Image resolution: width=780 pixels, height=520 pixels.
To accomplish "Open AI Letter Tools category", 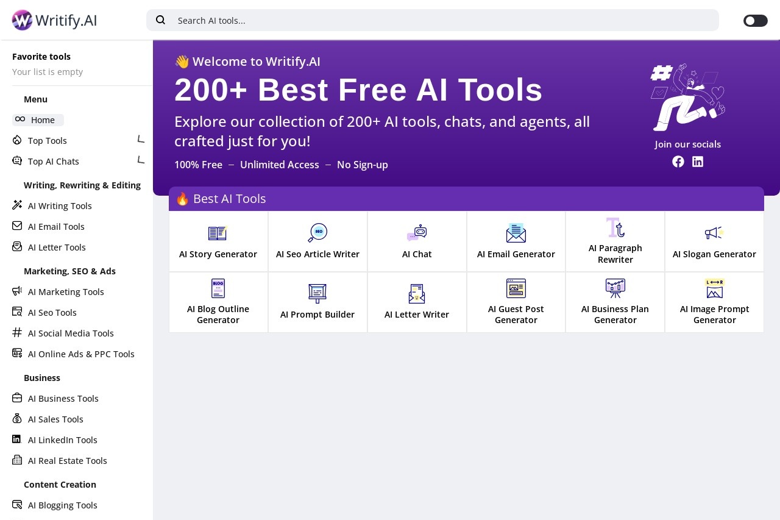I will 57,248.
